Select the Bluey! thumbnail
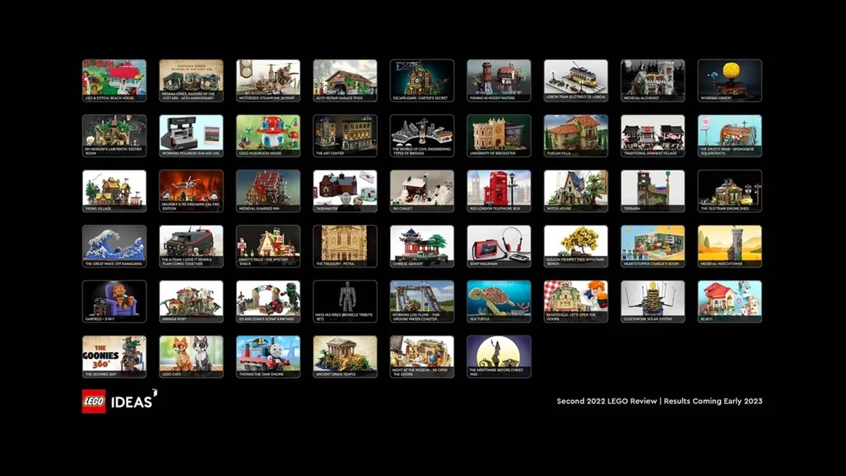This screenshot has width=846, height=476. (730, 302)
